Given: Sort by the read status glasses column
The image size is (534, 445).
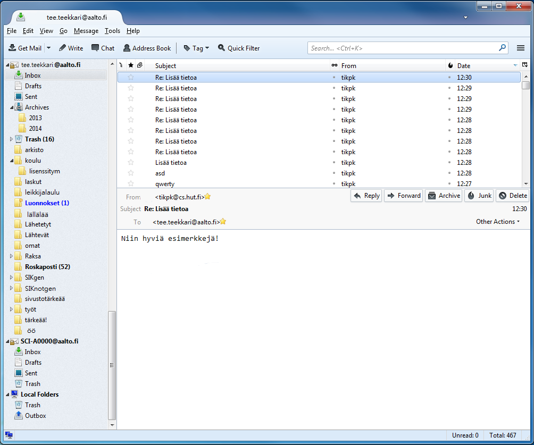Looking at the screenshot, I should (x=335, y=65).
